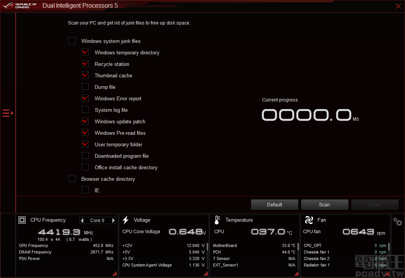The image size is (405, 278).
Task: Reset selections with the Default button
Action: (274, 204)
